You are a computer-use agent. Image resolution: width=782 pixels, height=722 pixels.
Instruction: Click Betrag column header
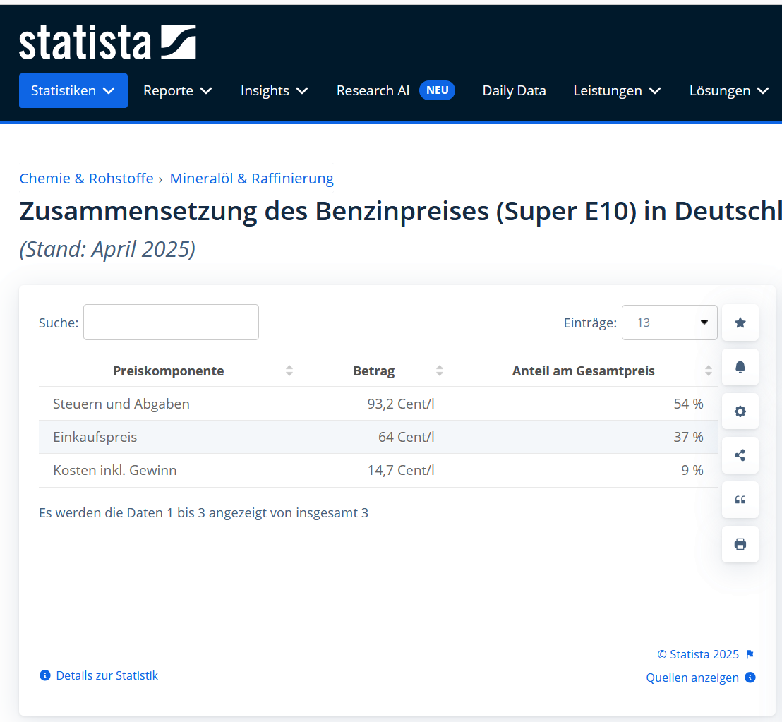(374, 371)
